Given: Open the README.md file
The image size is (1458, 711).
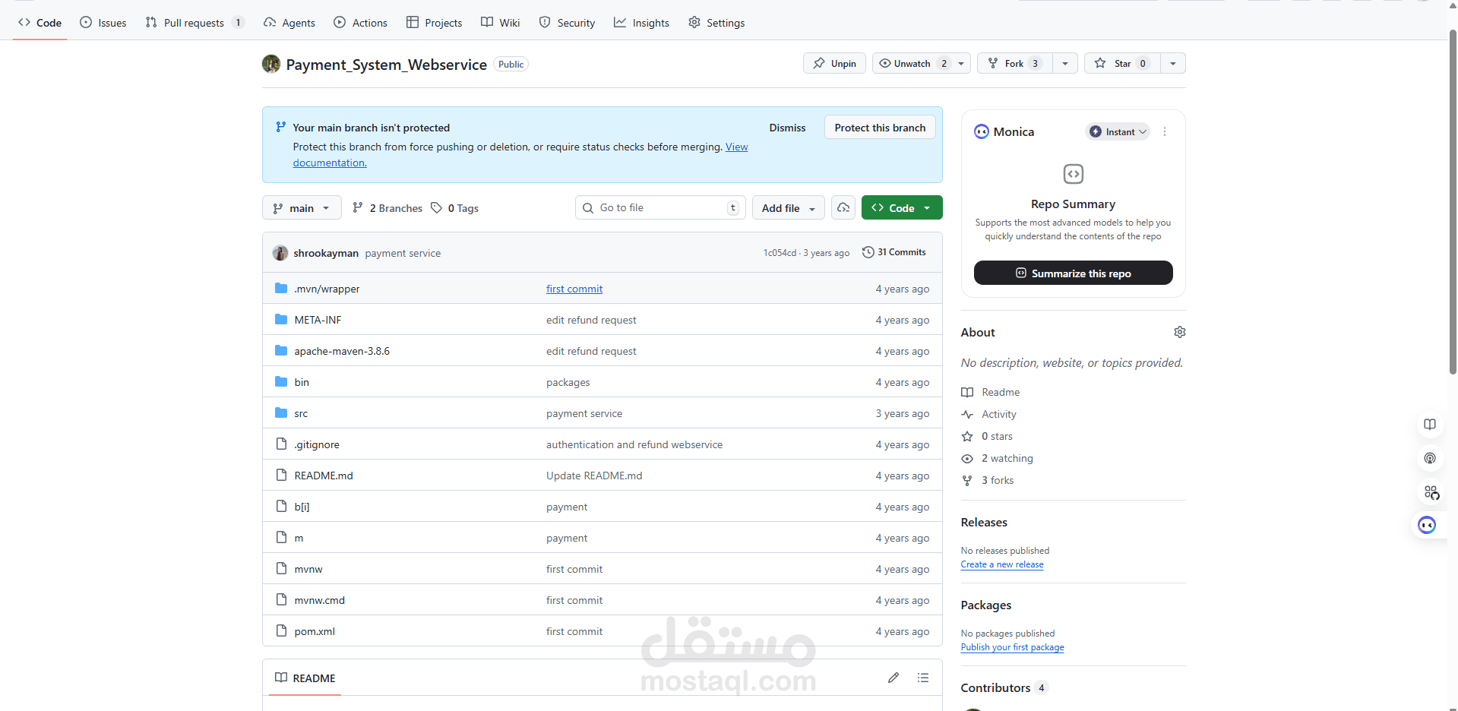Looking at the screenshot, I should coord(324,476).
